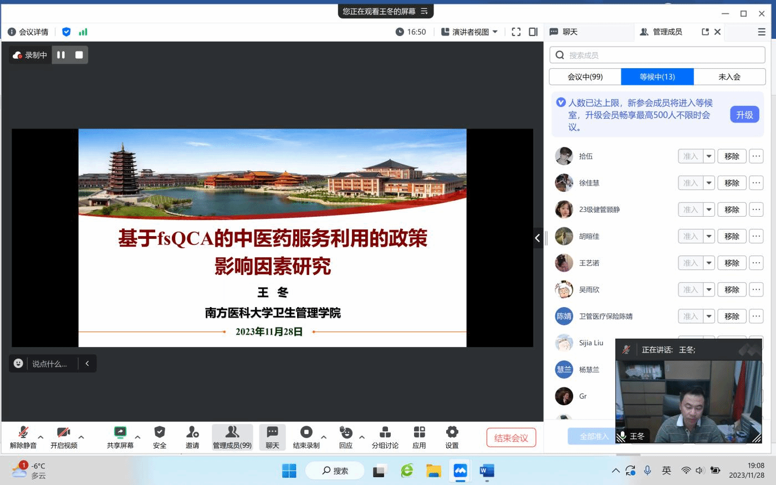Viewport: 776px width, 485px height.
Task: Remove 徐佳慧 from waiting room
Action: (732, 183)
